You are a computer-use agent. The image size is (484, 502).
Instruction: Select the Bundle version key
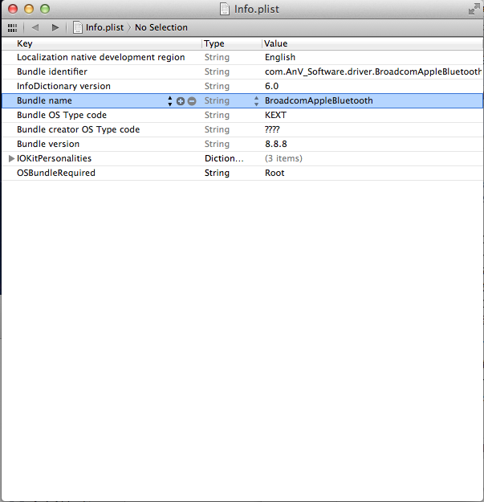48,144
